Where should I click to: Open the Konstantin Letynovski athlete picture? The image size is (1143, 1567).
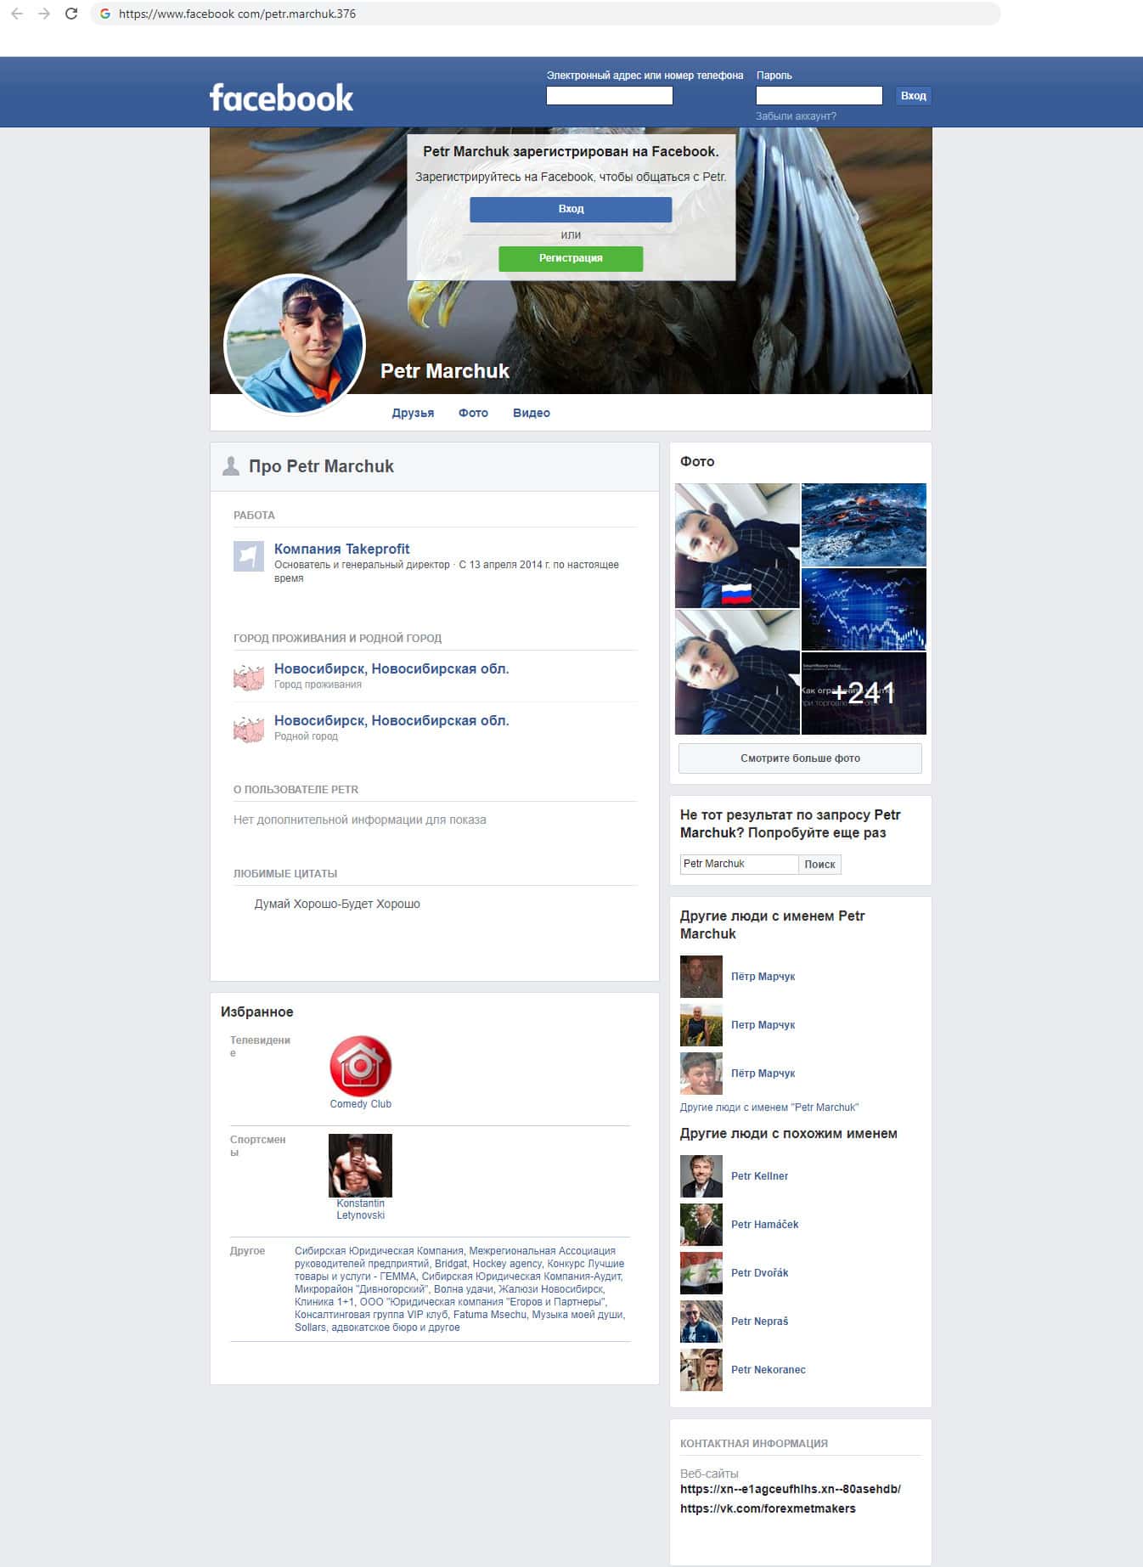(361, 1165)
